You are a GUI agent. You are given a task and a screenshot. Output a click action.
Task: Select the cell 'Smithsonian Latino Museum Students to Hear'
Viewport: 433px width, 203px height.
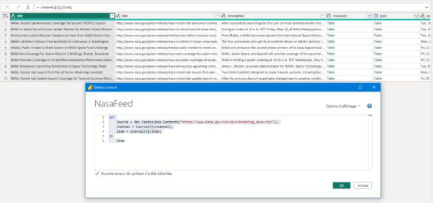click(62, 35)
